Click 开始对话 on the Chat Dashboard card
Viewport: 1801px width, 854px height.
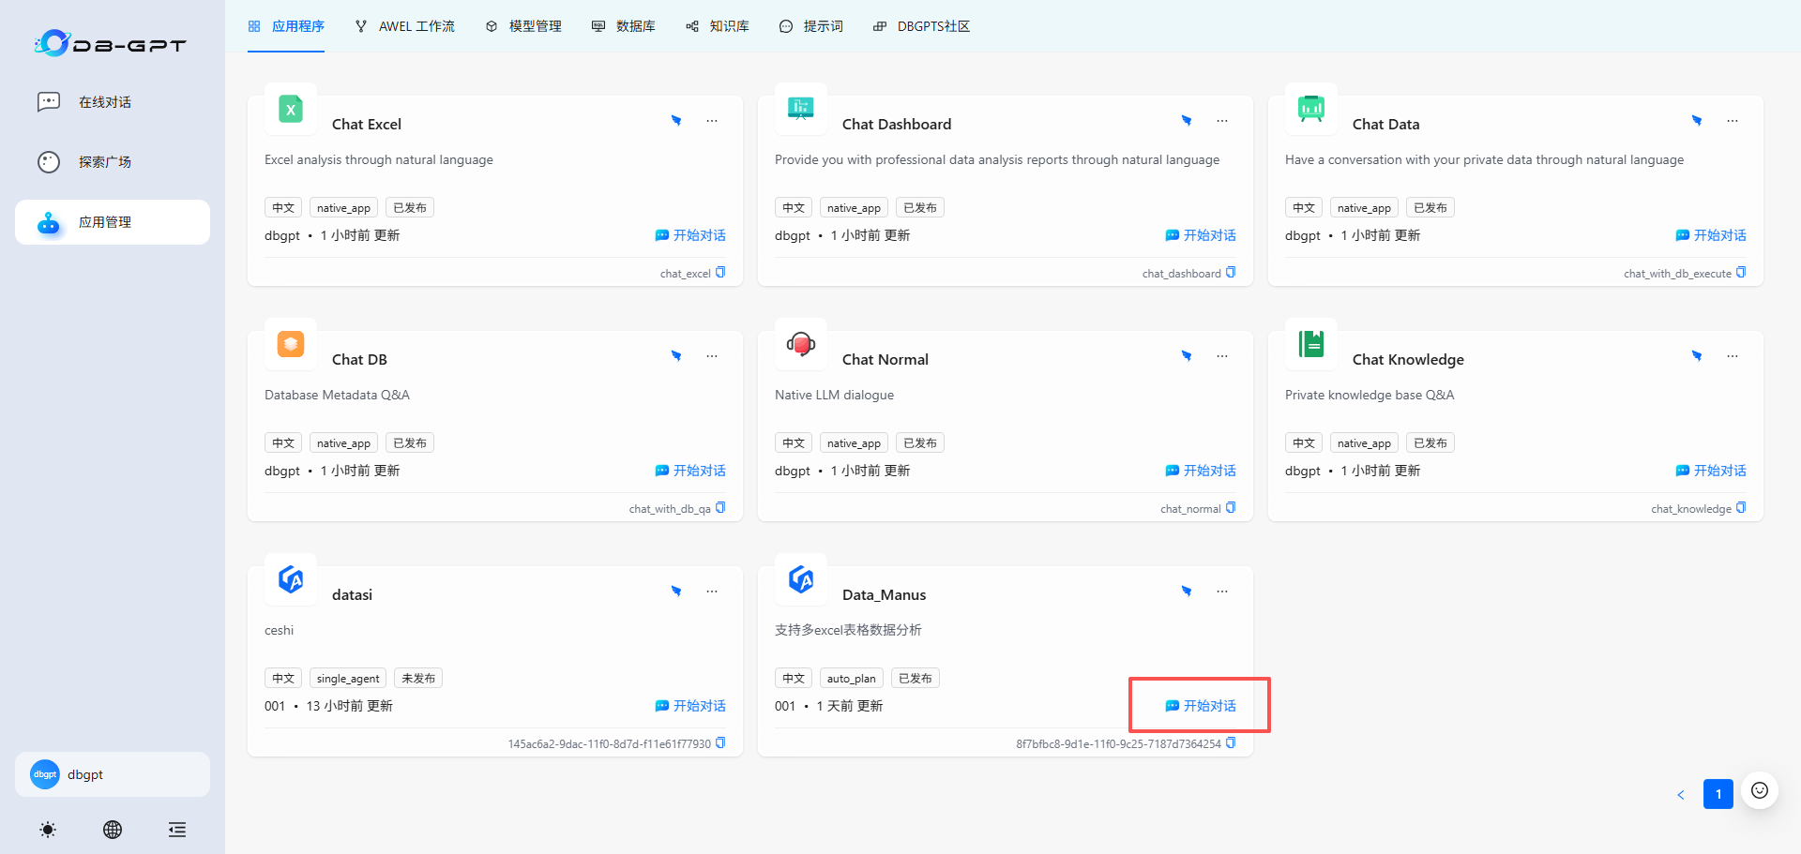coord(1201,235)
